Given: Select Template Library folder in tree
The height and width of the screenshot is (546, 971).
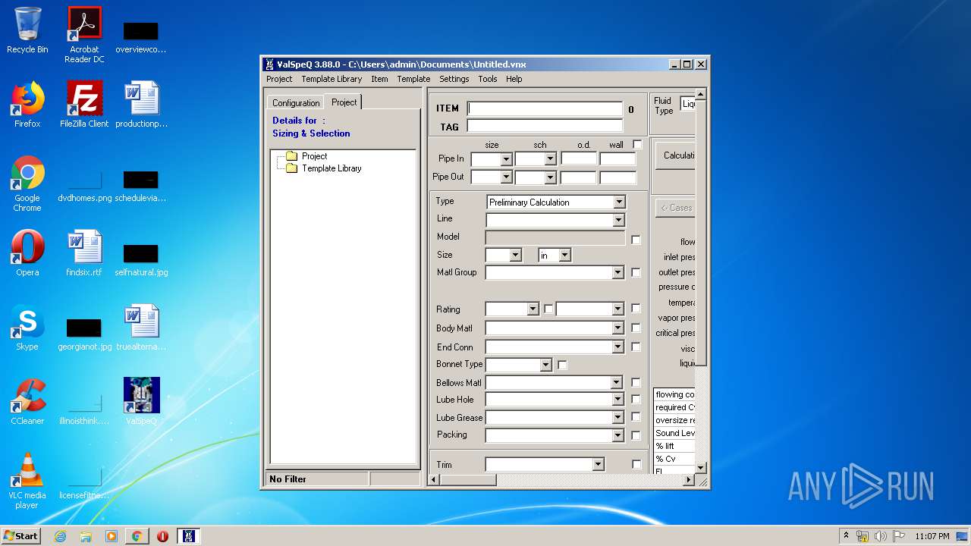Looking at the screenshot, I should tap(324, 168).
